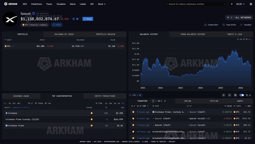Set counterparties time range to 24H
The width and height of the screenshot is (255, 144).
pyautogui.click(x=110, y=103)
